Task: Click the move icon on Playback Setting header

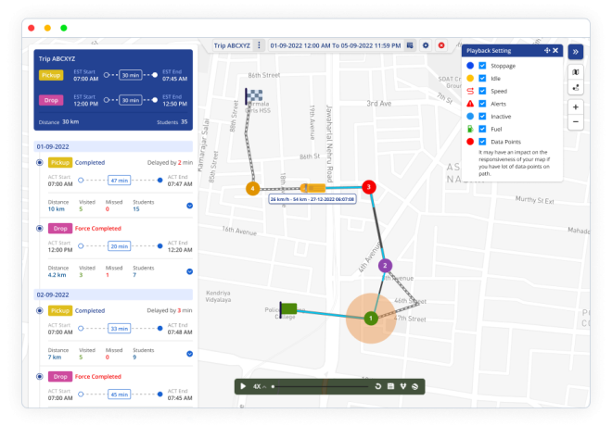Action: click(546, 51)
